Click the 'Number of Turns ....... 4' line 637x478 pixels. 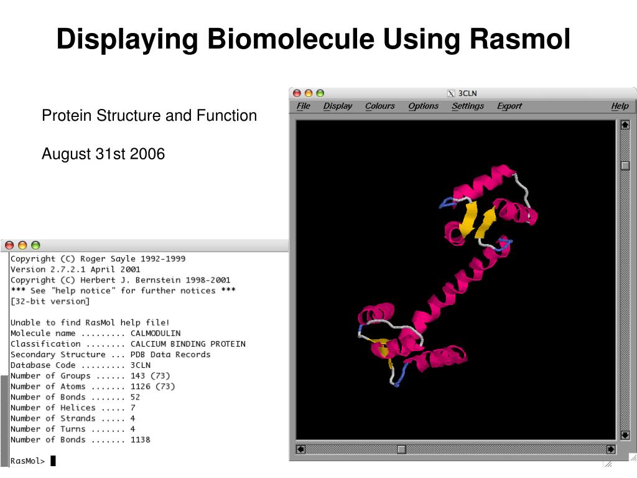73,429
